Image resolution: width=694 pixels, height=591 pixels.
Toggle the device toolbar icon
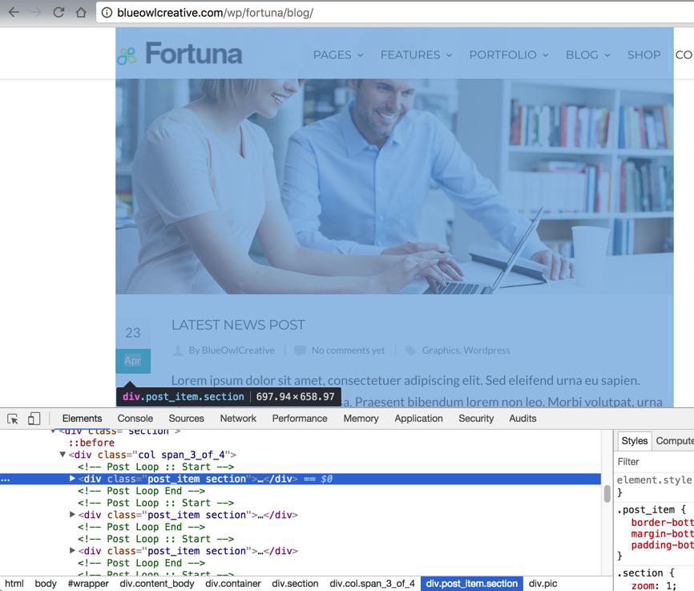[x=34, y=419]
